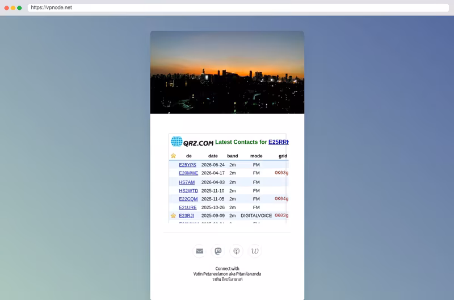Image resolution: width=454 pixels, height=300 pixels.
Task: Click the 'date' column header
Action: [x=213, y=156]
